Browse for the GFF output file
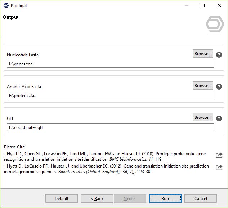 pos(203,117)
